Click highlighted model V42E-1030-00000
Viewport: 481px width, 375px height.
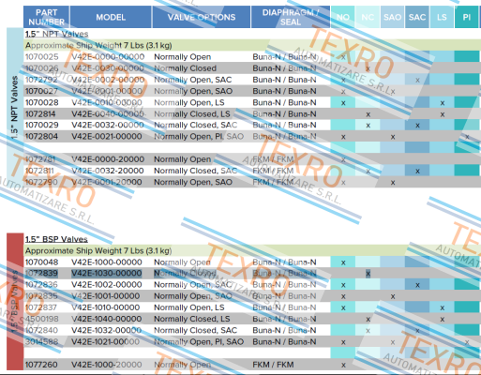pos(107,274)
